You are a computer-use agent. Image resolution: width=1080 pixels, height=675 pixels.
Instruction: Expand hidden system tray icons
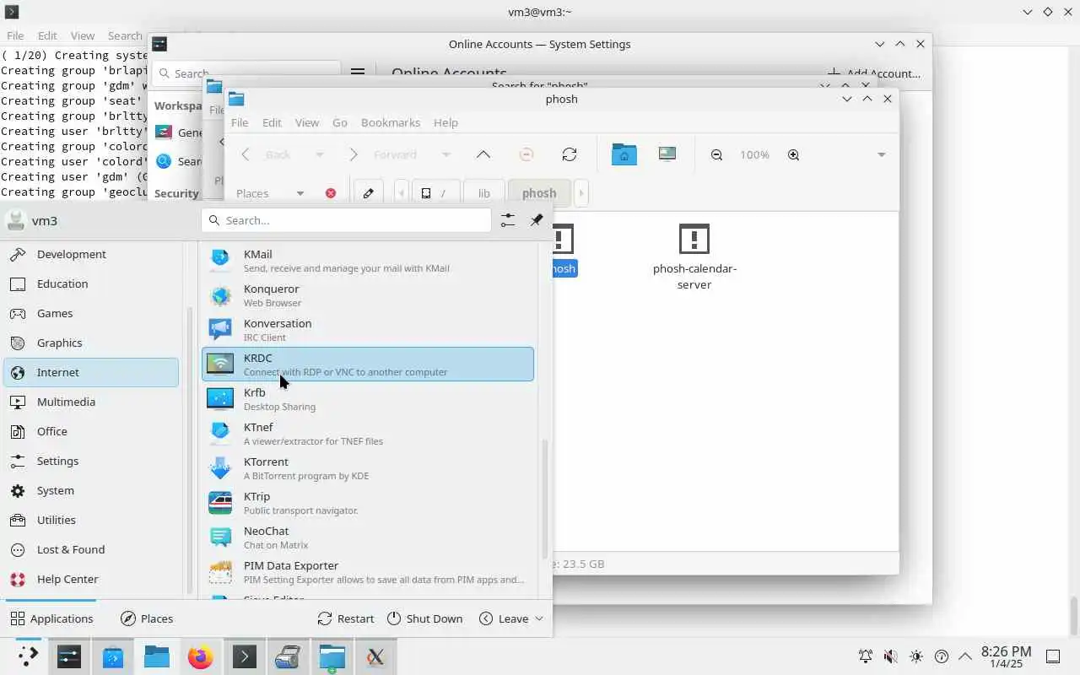965,656
